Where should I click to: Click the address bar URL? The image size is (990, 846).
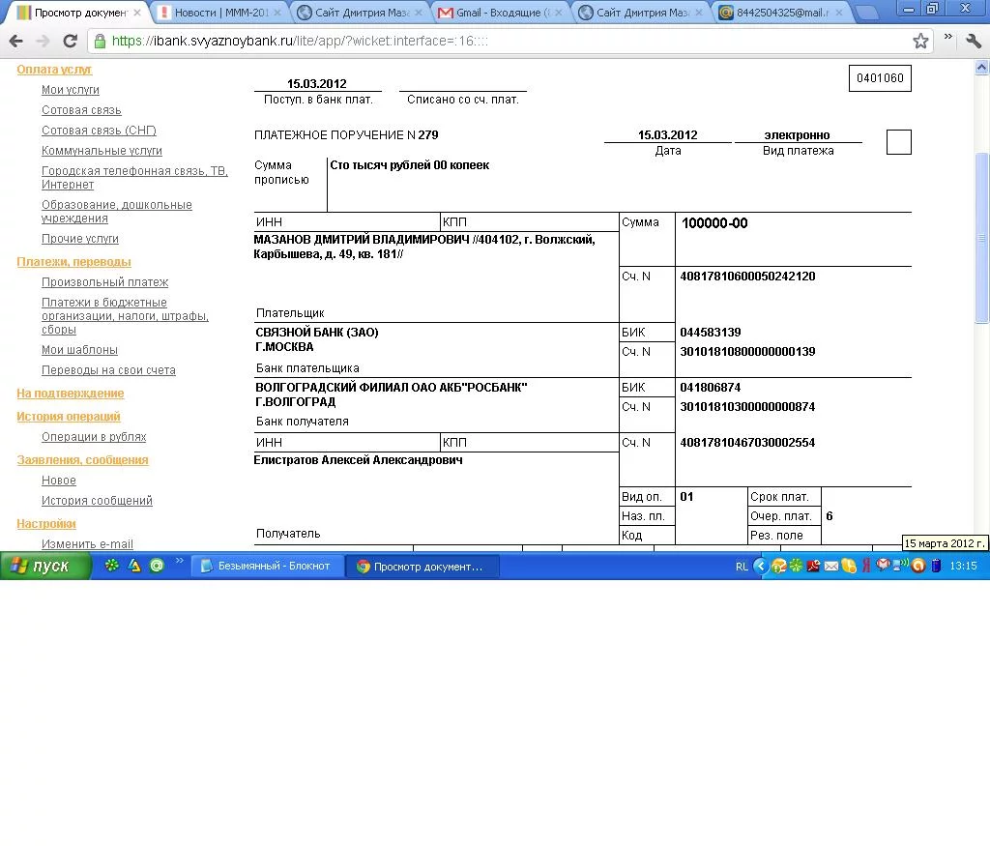click(x=300, y=41)
